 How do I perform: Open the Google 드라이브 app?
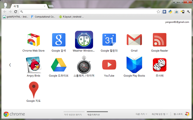tap(59, 65)
